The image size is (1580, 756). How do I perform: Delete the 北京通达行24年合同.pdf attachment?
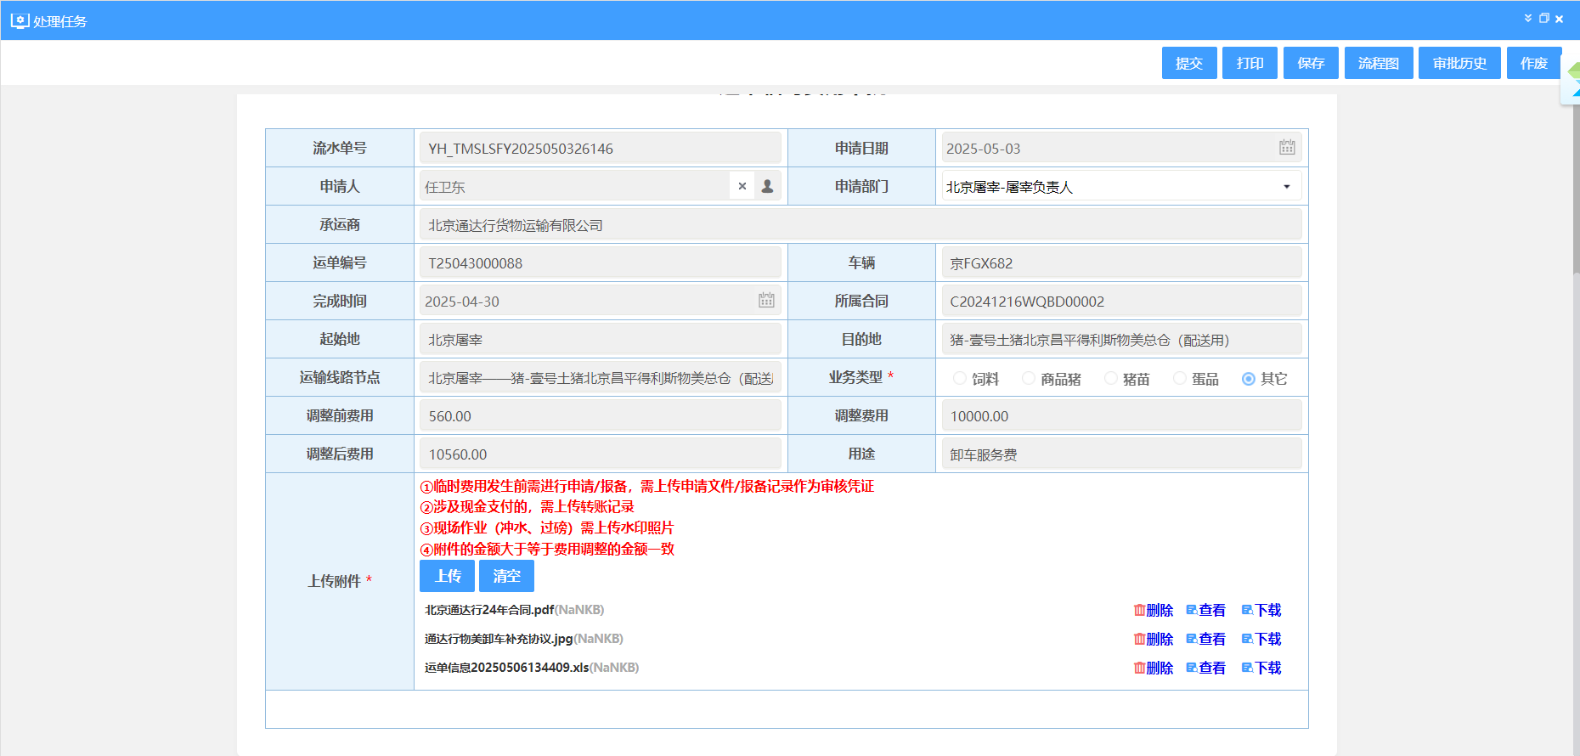[x=1153, y=610]
